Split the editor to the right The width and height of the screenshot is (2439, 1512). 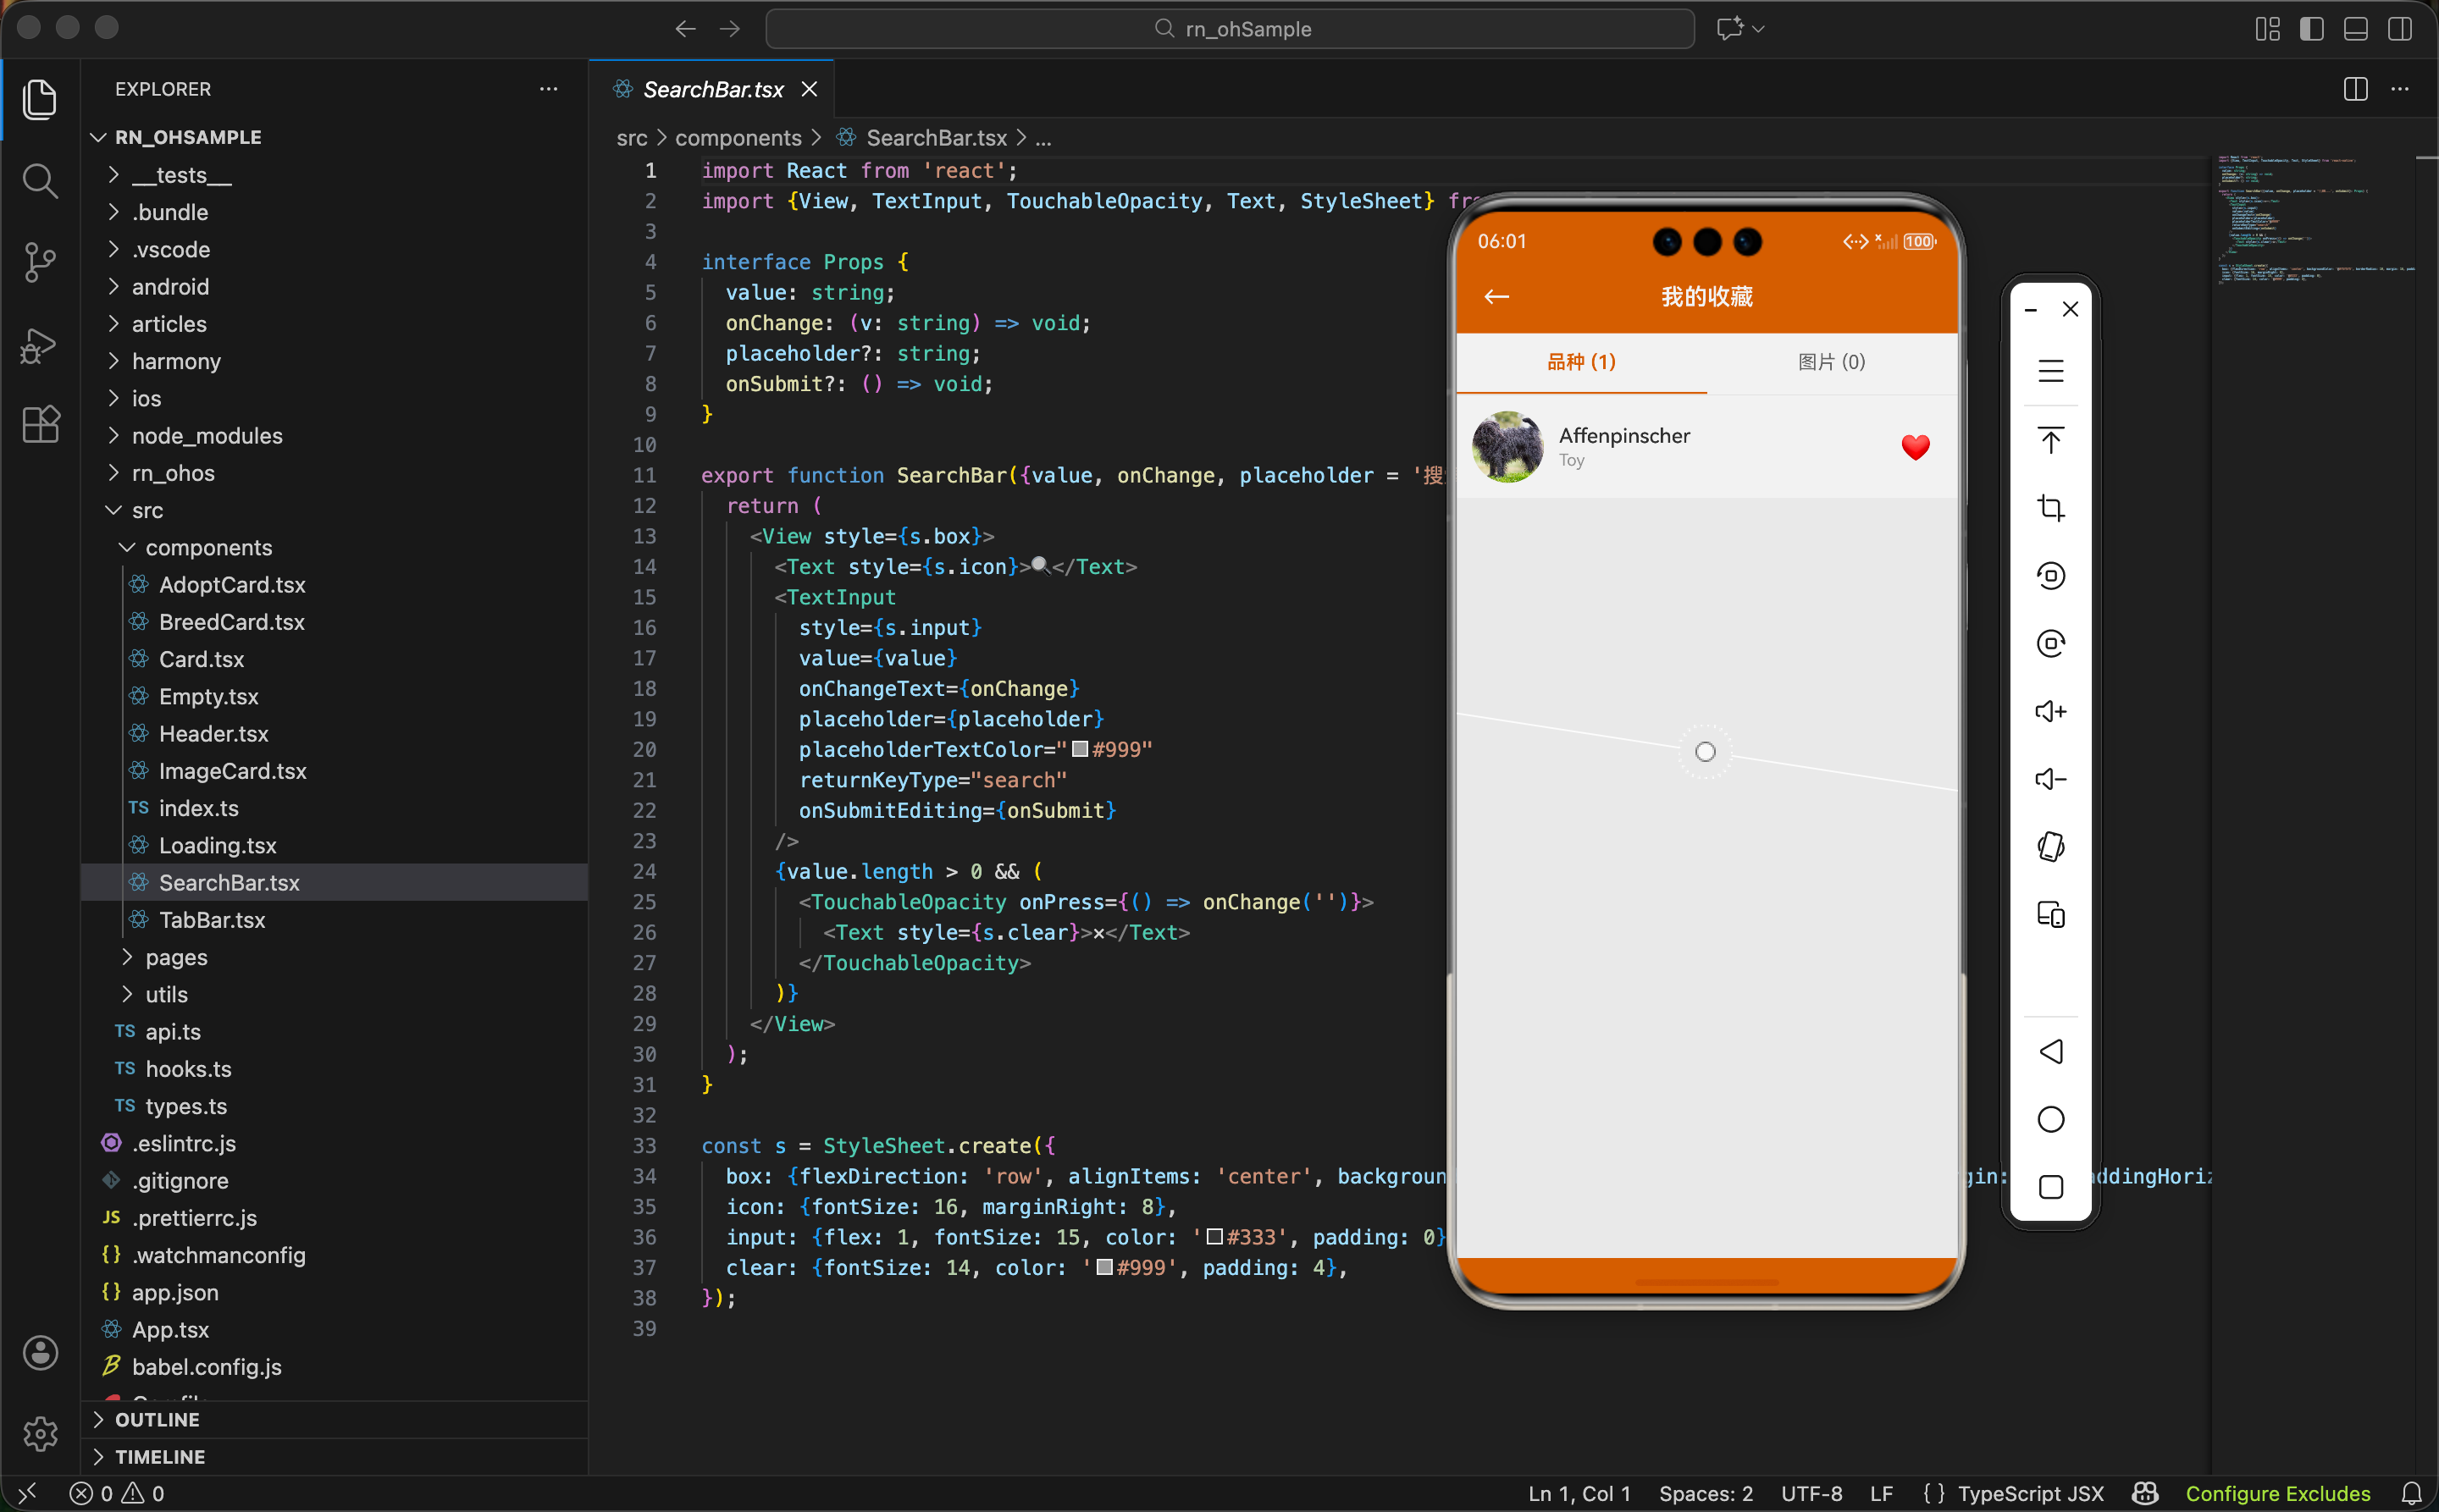tap(2355, 89)
